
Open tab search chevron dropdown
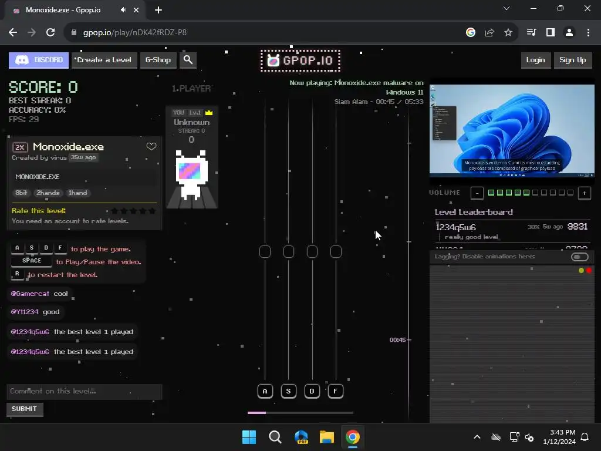point(507,8)
